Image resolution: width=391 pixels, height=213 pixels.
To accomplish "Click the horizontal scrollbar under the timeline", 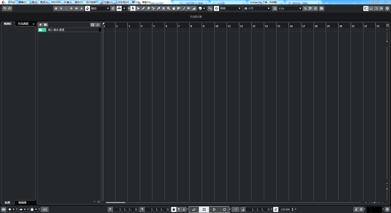I will pyautogui.click(x=115, y=202).
